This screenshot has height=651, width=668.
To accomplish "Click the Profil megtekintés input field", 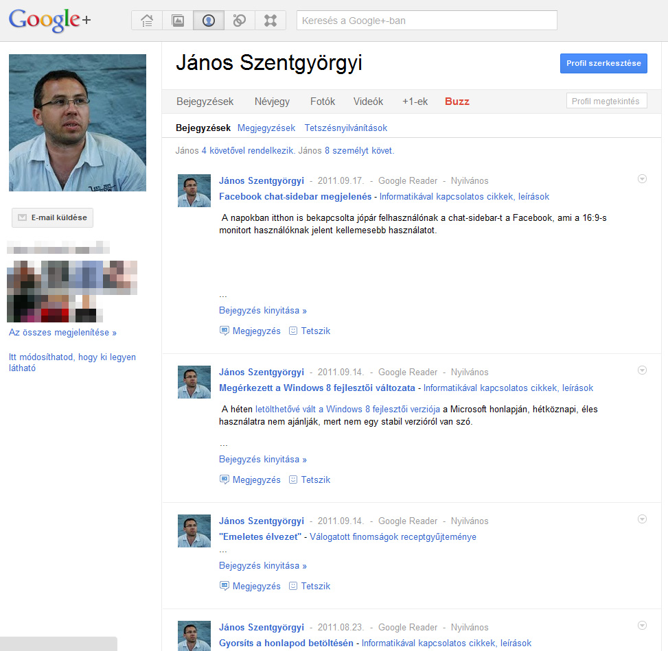I will [607, 101].
